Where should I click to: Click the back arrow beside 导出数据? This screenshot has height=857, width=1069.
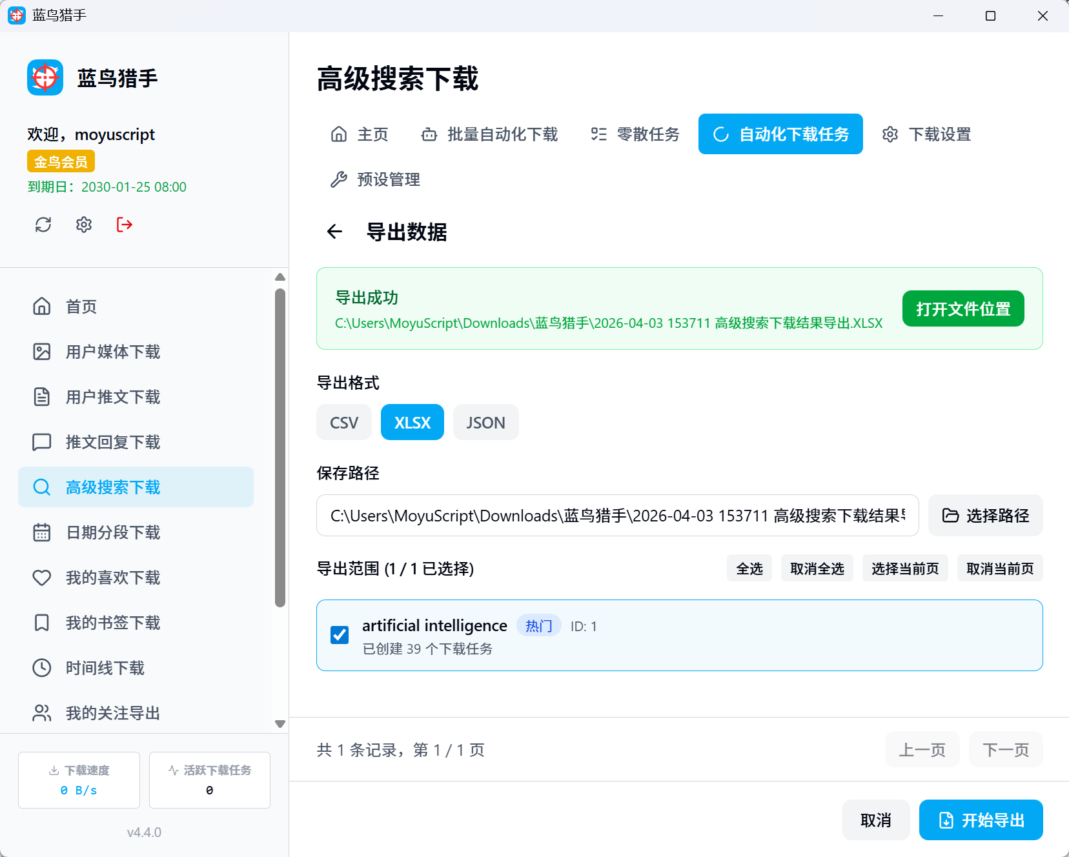pyautogui.click(x=334, y=232)
